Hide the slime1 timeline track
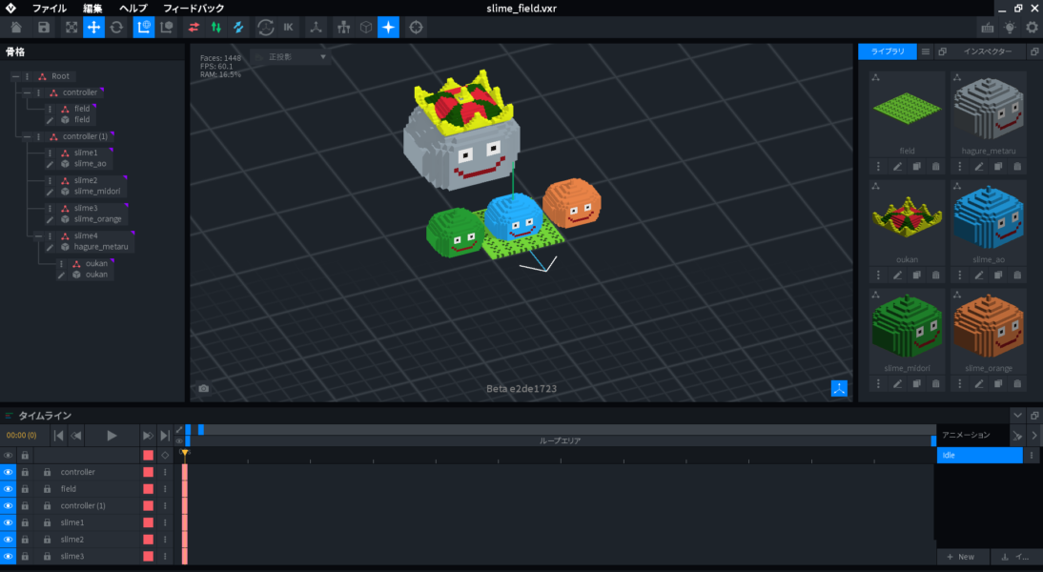This screenshot has height=572, width=1043. (8, 522)
